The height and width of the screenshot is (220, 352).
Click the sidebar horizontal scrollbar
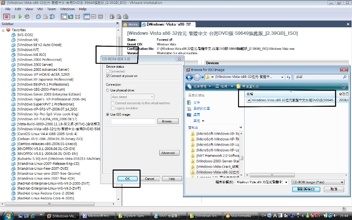click(49, 204)
